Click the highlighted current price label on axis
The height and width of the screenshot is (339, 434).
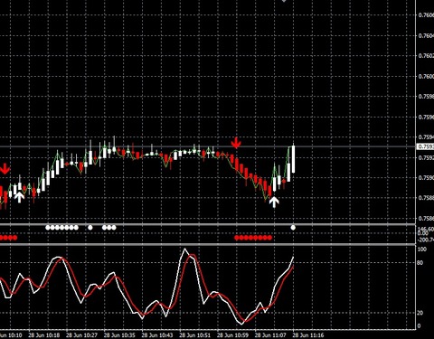coord(426,146)
